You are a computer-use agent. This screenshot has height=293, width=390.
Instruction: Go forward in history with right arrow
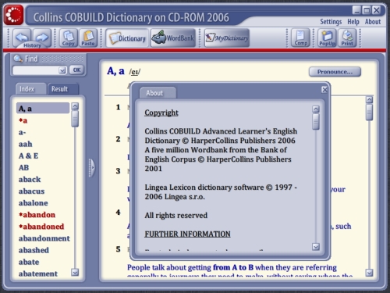tap(41, 37)
